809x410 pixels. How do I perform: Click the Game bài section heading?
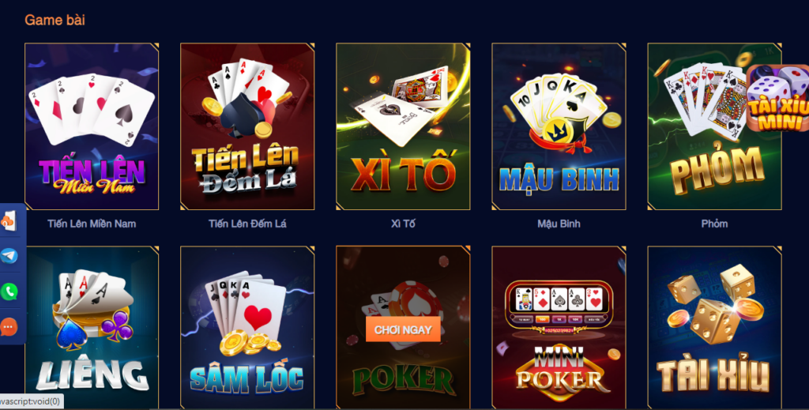point(55,20)
